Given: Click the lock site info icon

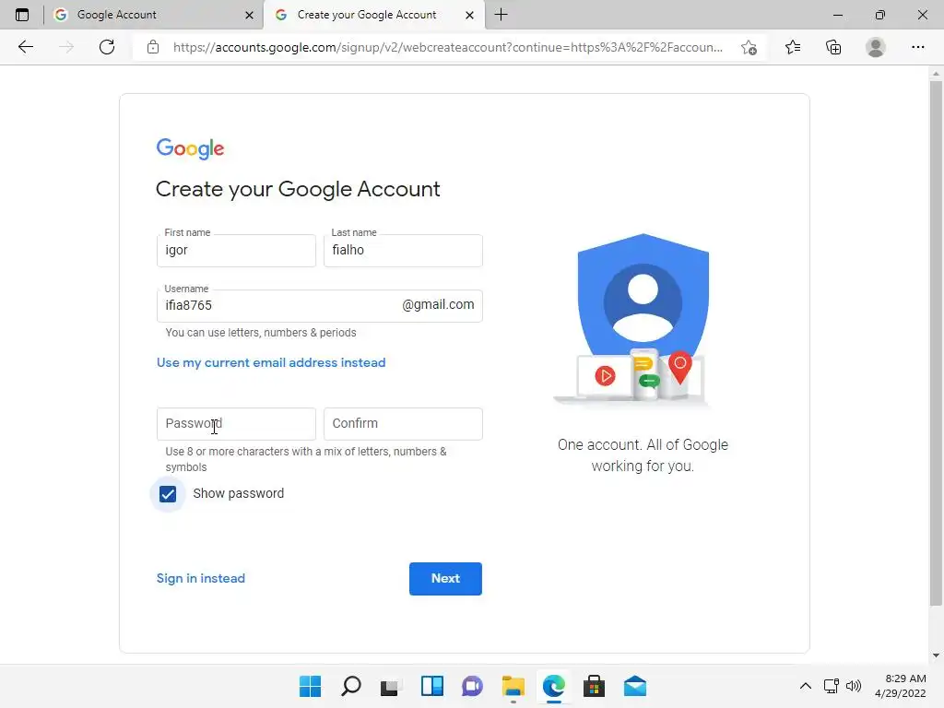Looking at the screenshot, I should tap(153, 47).
